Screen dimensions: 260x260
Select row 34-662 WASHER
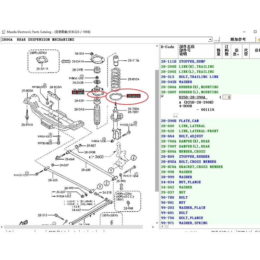(210, 187)
